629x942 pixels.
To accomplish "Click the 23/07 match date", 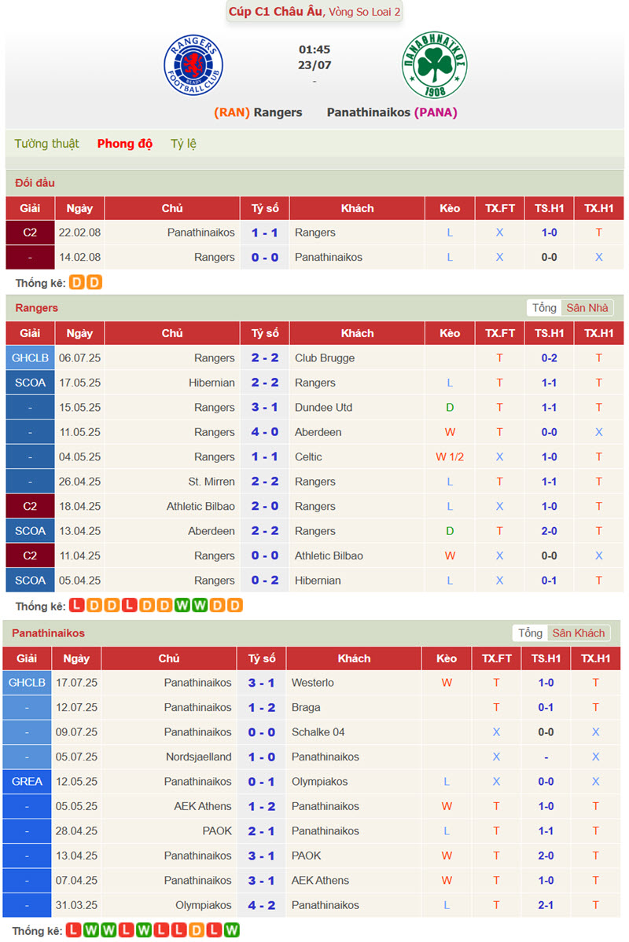I will [x=314, y=65].
